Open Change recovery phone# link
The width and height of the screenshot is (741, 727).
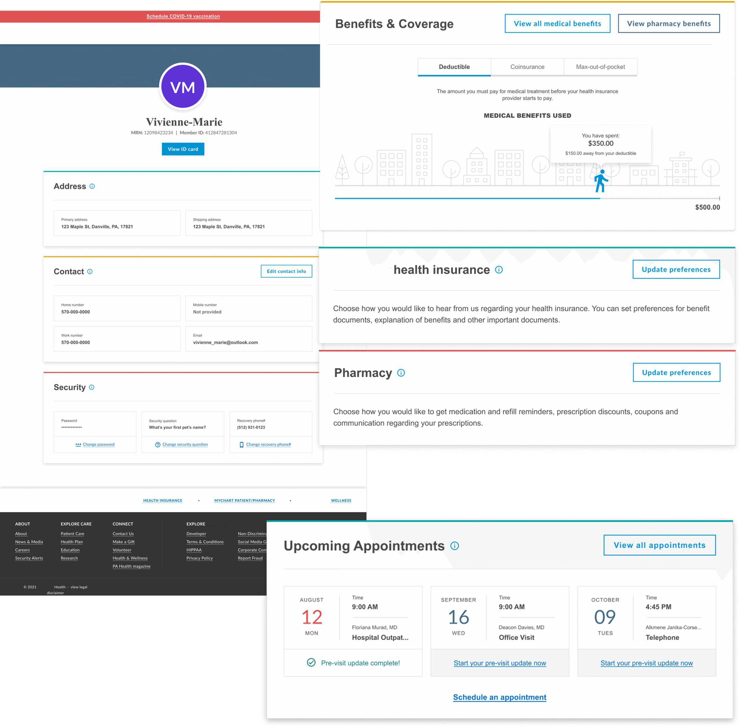click(268, 445)
